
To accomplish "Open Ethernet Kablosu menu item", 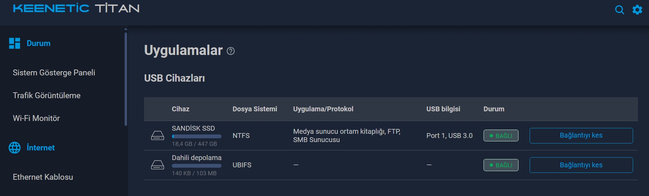I will [43, 177].
